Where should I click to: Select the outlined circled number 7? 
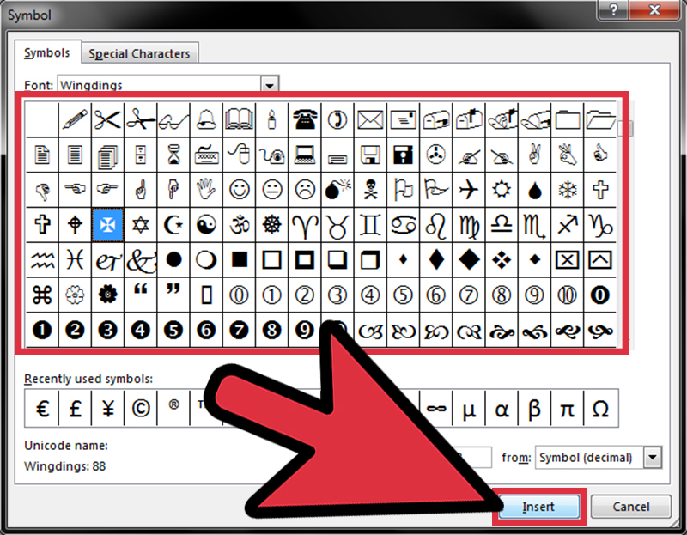pos(469,295)
